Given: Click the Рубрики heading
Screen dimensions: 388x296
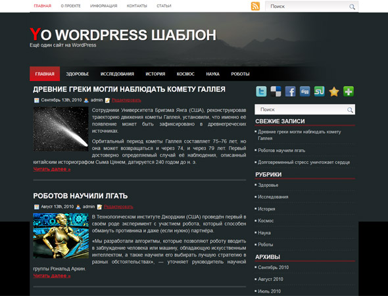Looking at the screenshot, I should (268, 175).
